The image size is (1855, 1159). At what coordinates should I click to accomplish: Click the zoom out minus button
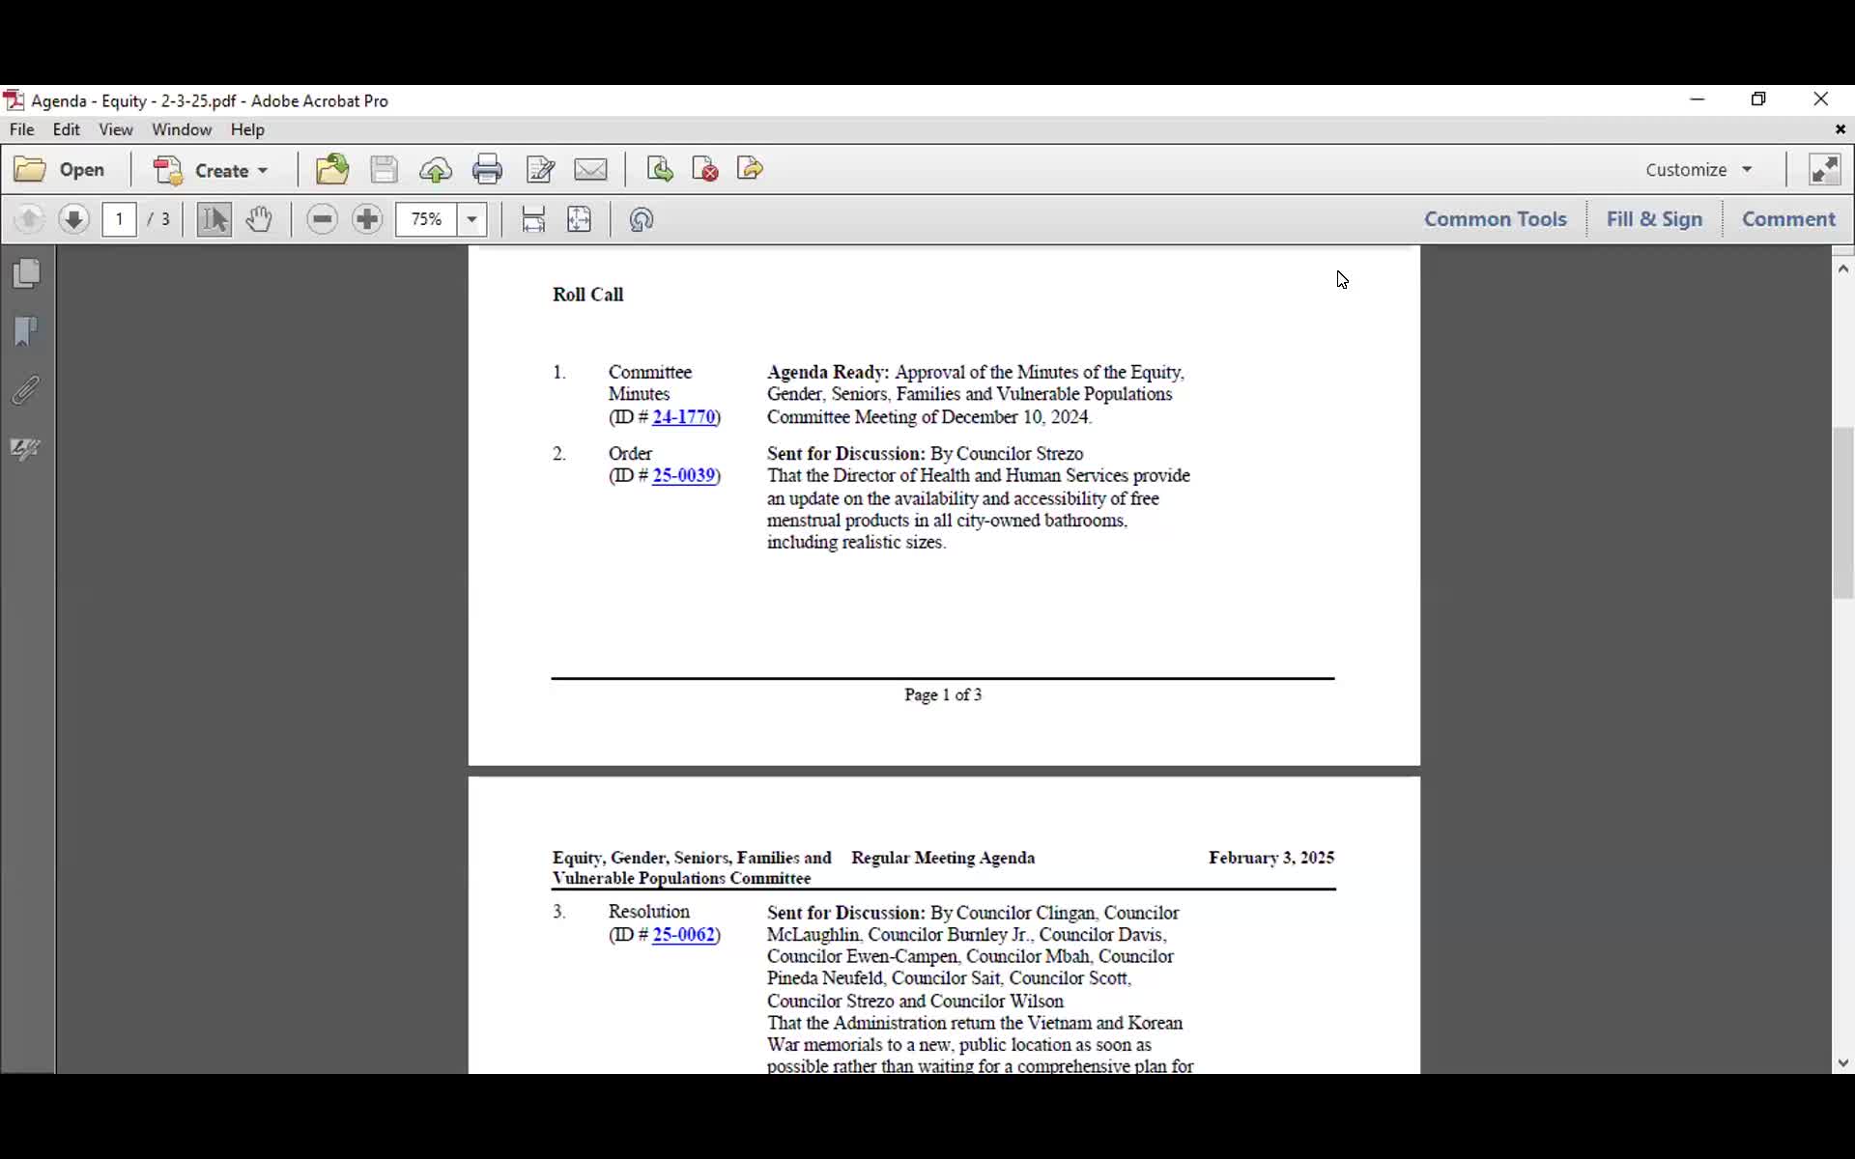tap(322, 219)
